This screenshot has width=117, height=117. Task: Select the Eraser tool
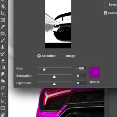[3, 61]
